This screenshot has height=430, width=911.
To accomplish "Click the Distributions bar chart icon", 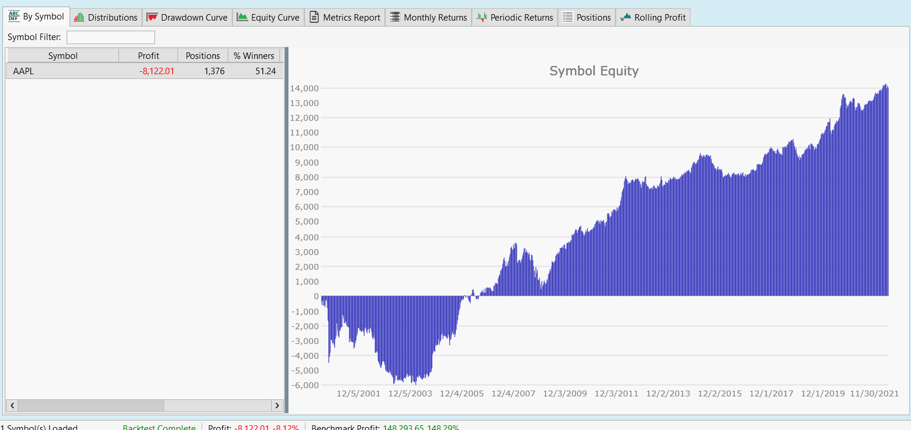I will coord(78,18).
